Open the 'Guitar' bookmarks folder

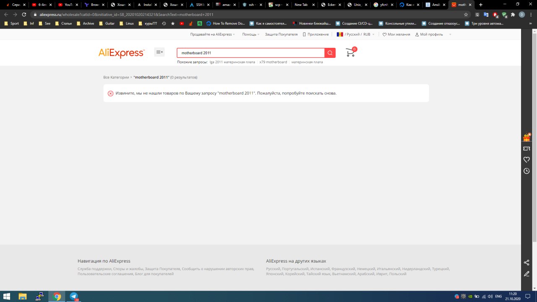(x=107, y=23)
